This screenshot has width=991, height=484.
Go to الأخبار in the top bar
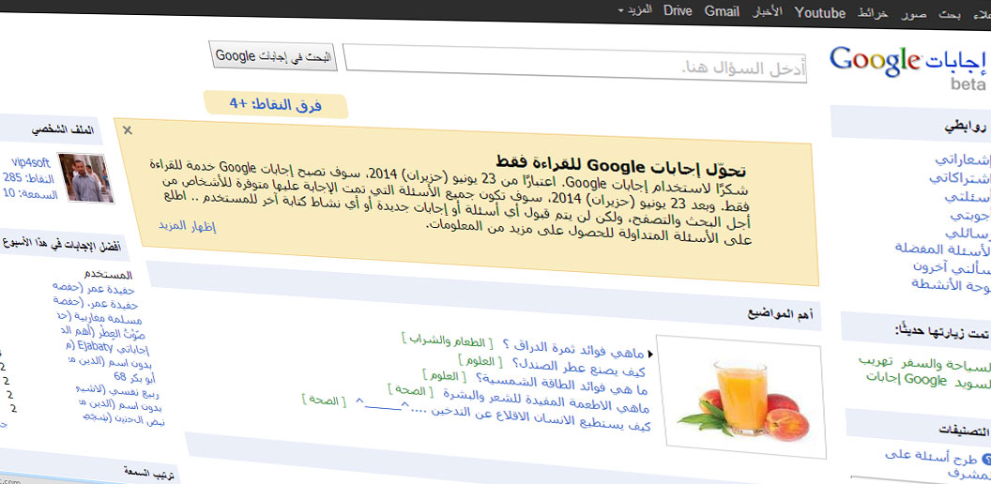pos(767,12)
